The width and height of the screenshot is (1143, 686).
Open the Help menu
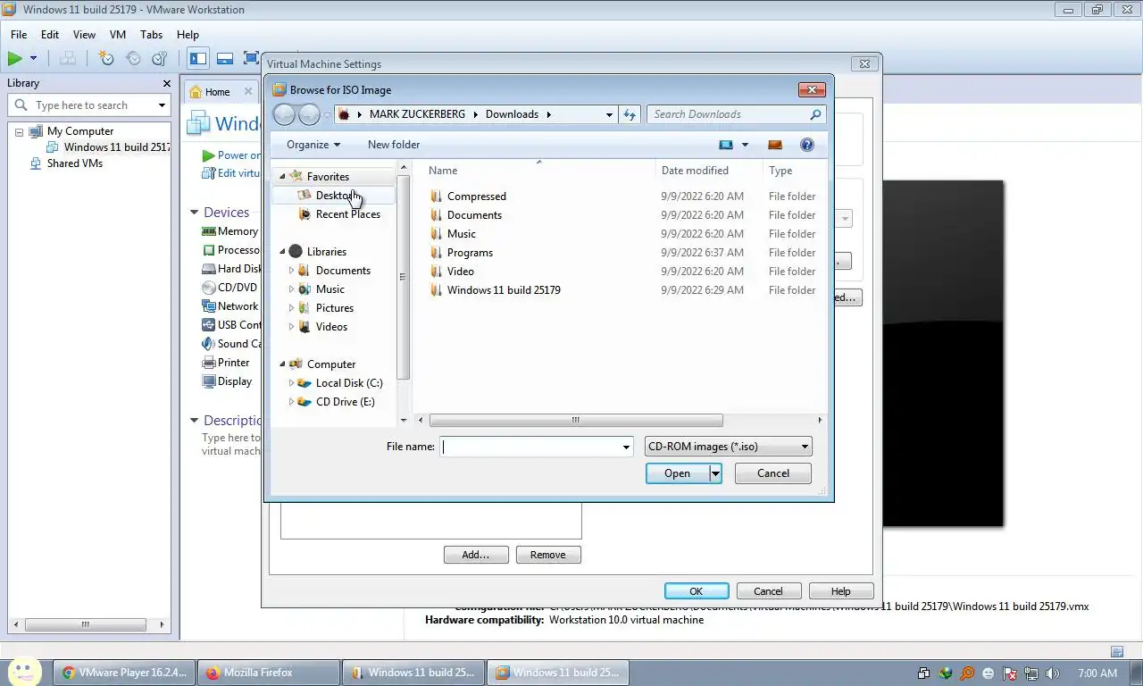188,35
